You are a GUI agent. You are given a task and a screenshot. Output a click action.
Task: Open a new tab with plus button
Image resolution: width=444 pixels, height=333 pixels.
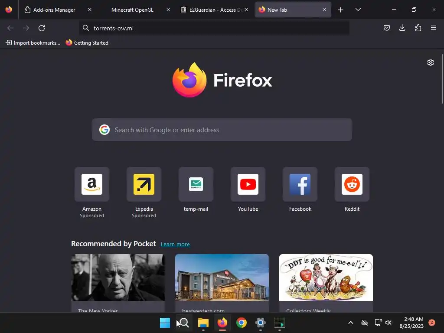coord(341,10)
